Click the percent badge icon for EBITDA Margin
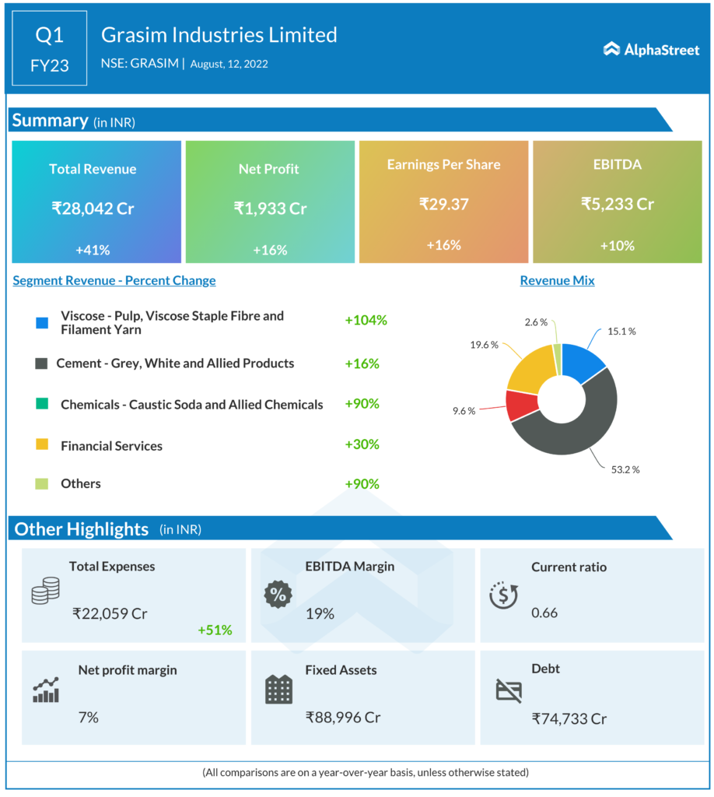 tap(277, 595)
